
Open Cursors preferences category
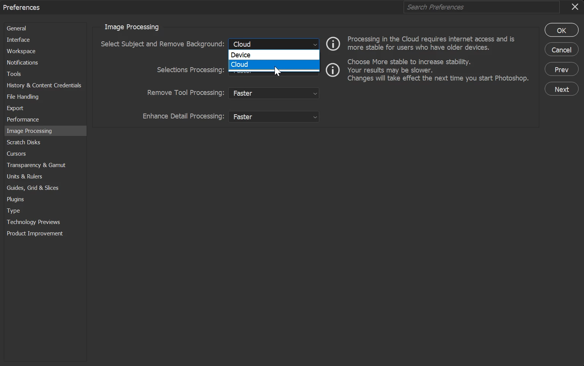pos(45,153)
